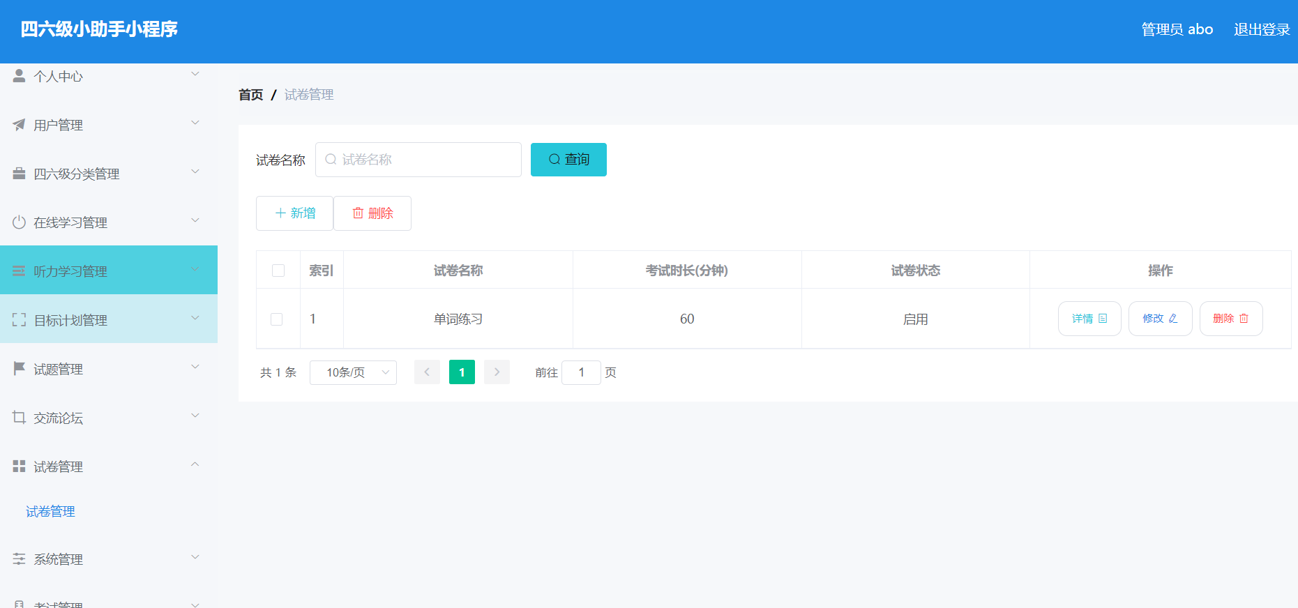
Task: Toggle the select-all checkbox in table header
Action: pyautogui.click(x=278, y=271)
